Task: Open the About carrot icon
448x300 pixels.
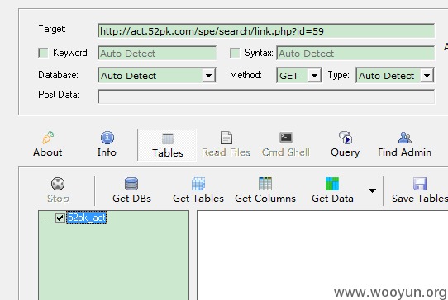Action: pos(48,138)
